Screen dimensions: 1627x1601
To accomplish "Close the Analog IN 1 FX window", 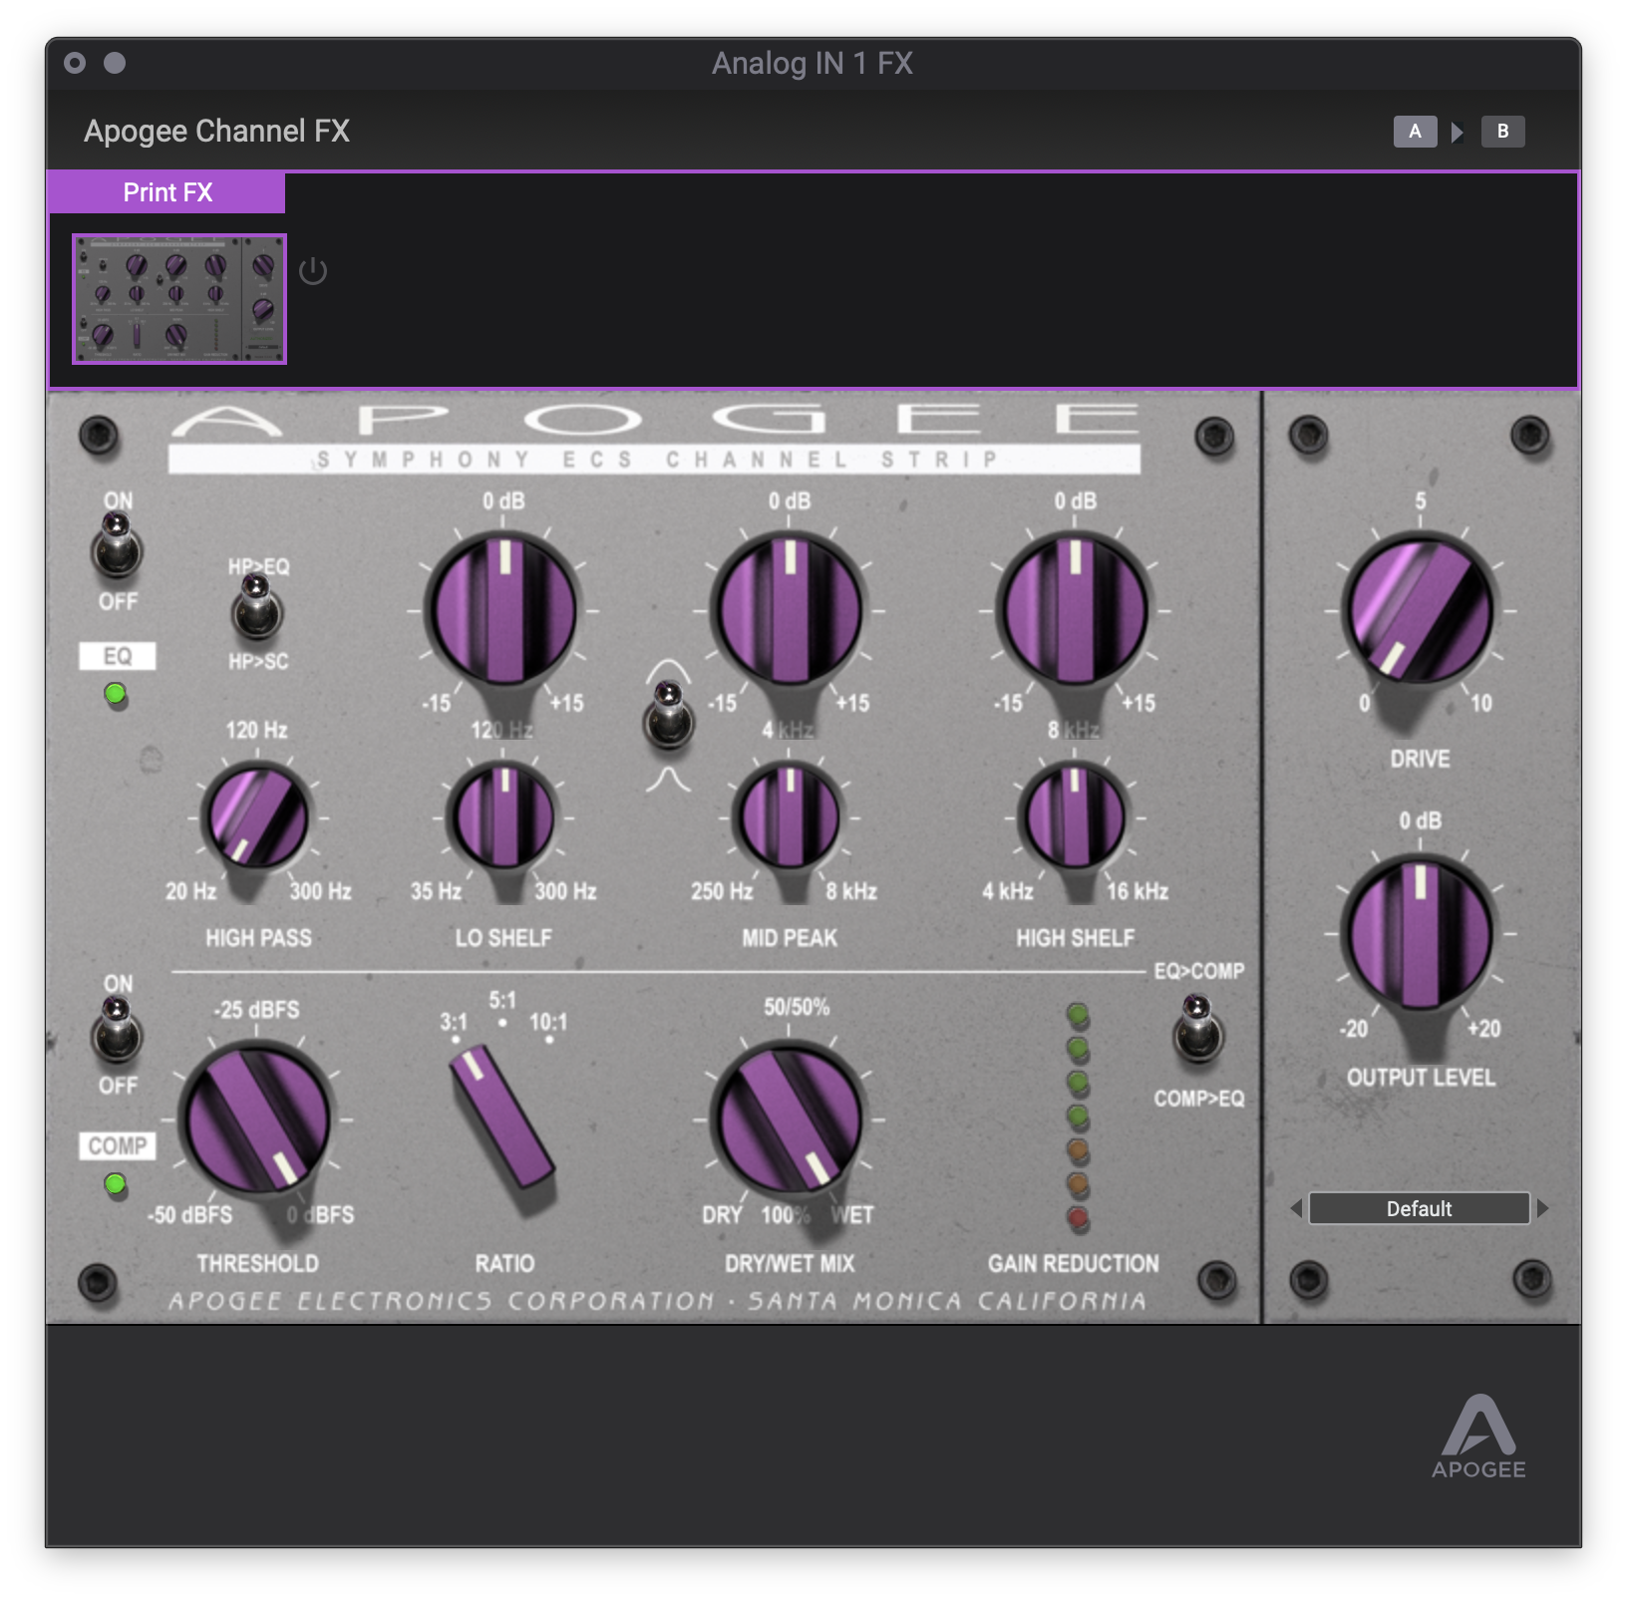I will [75, 63].
